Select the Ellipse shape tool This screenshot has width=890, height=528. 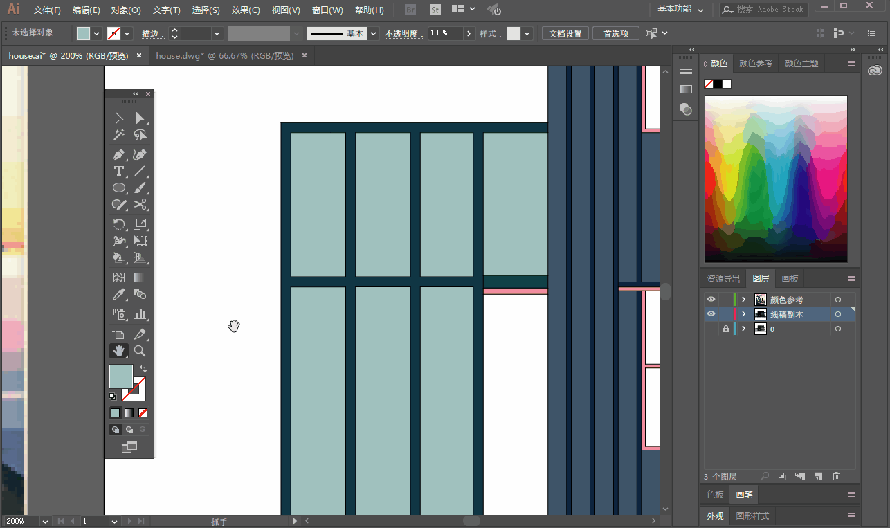(x=119, y=188)
